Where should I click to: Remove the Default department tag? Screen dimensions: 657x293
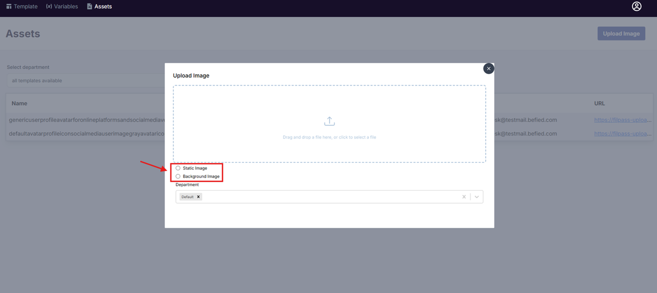point(198,197)
